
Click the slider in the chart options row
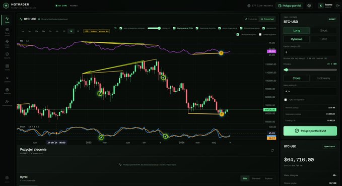click(x=154, y=28)
